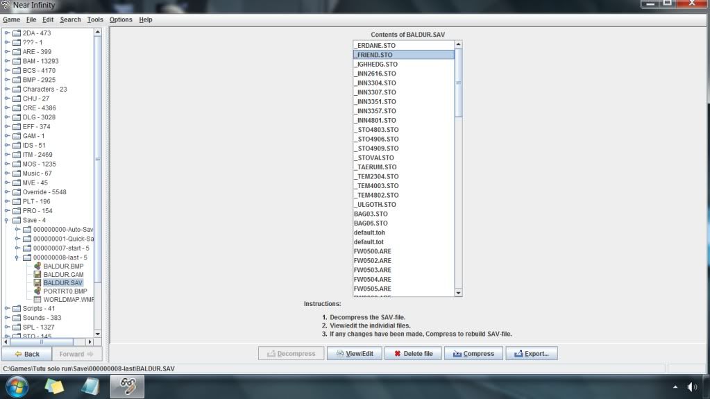Screen dimensions: 710x399
Task: Expand the 000000007-start save folder
Action: pyautogui.click(x=17, y=248)
